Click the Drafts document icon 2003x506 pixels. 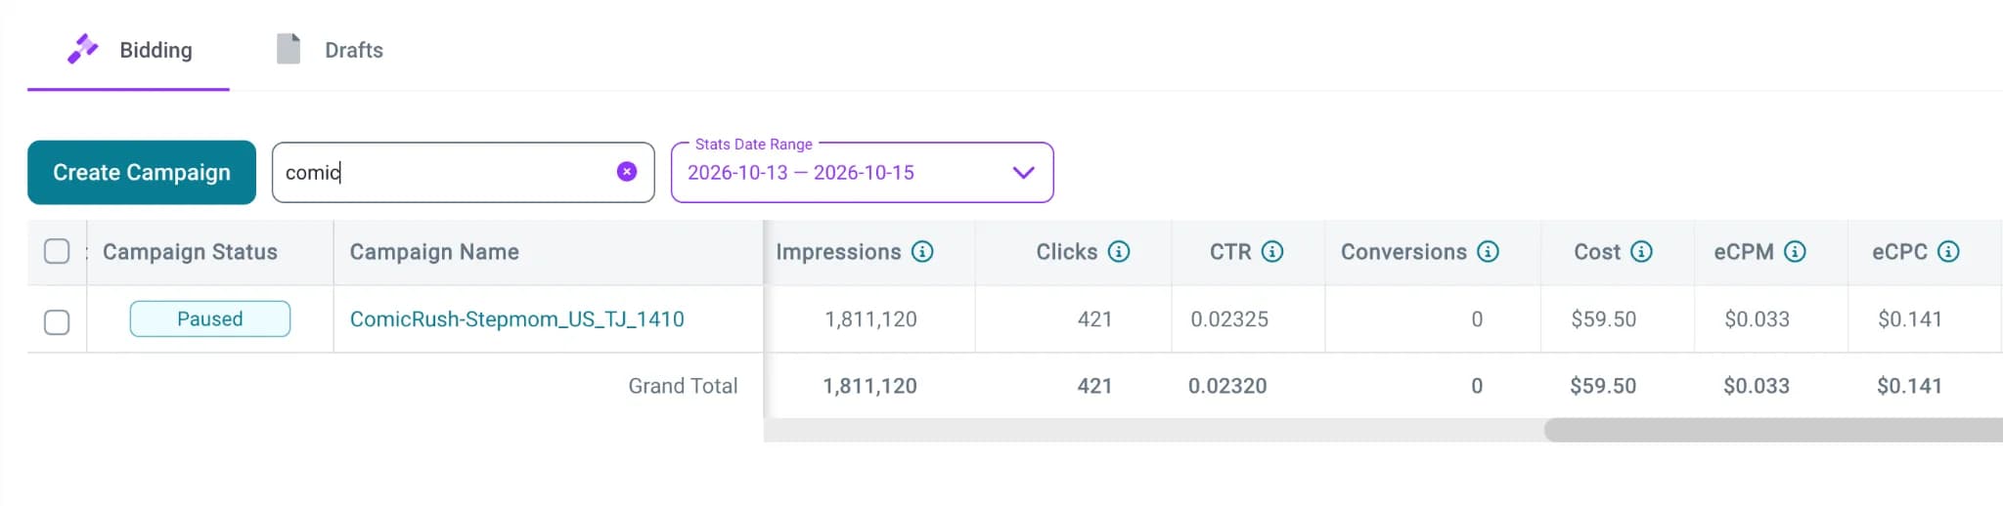[289, 49]
